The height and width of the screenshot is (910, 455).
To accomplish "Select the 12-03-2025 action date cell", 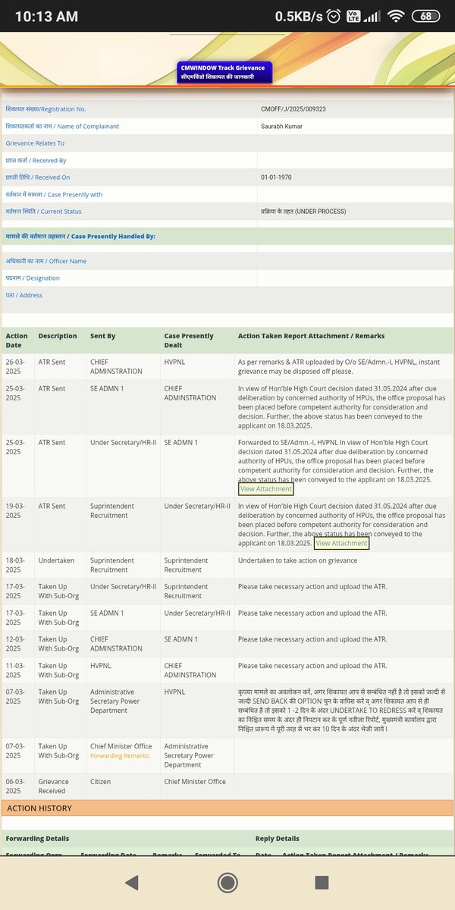I will click(17, 644).
